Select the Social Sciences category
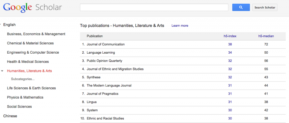 (19, 107)
